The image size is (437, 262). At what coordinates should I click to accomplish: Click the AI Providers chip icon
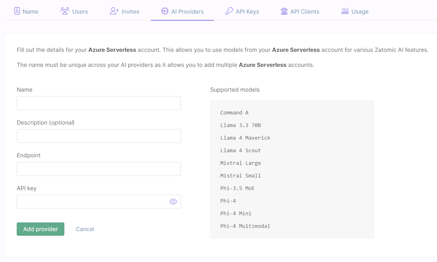[x=165, y=11]
